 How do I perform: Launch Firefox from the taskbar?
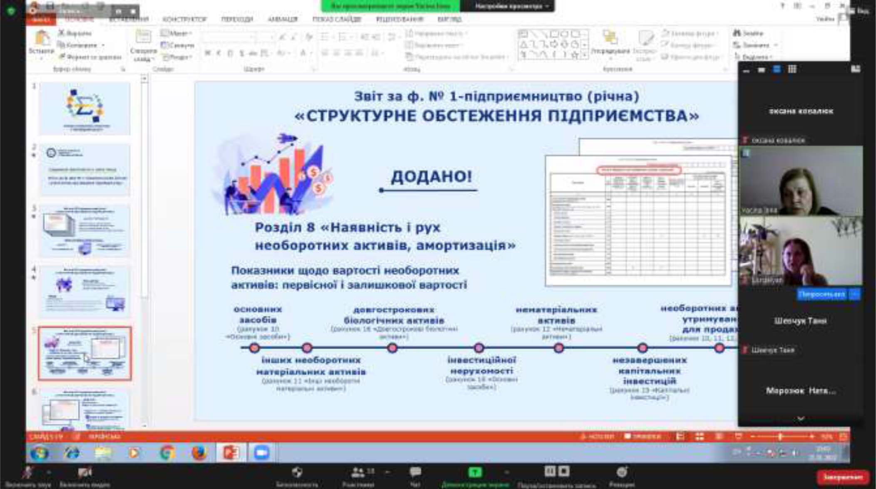(199, 453)
